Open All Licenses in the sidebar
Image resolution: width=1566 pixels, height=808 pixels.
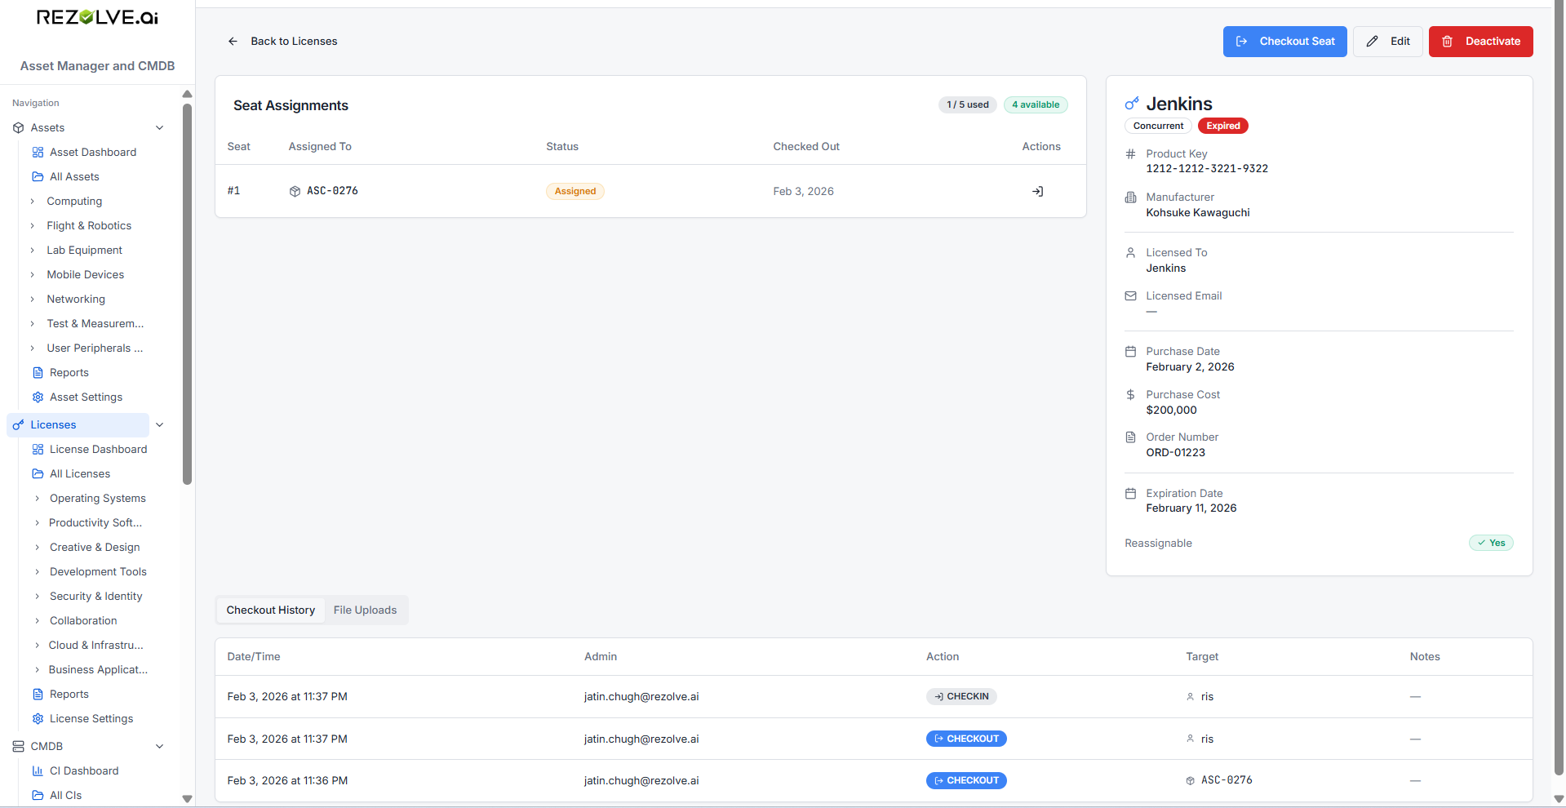(80, 474)
